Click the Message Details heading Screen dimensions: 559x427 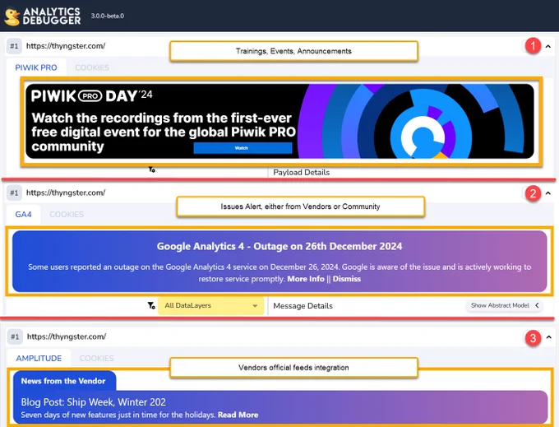pos(303,306)
